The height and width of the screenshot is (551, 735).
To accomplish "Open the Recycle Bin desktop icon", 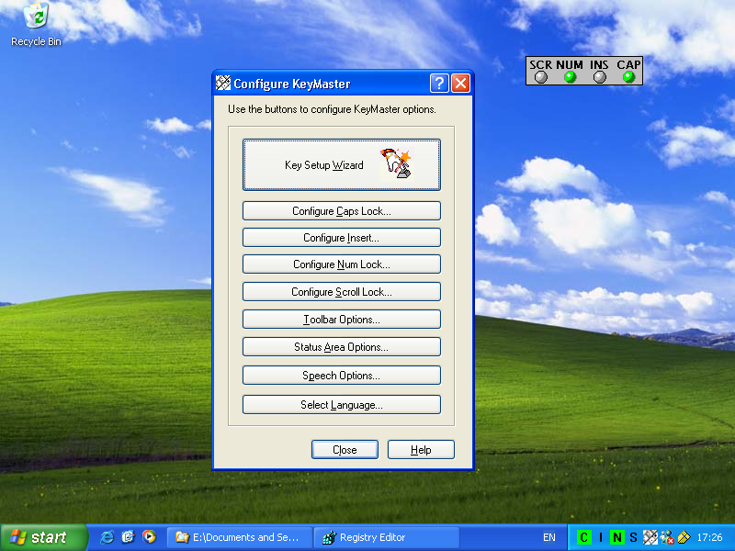I will (36, 25).
